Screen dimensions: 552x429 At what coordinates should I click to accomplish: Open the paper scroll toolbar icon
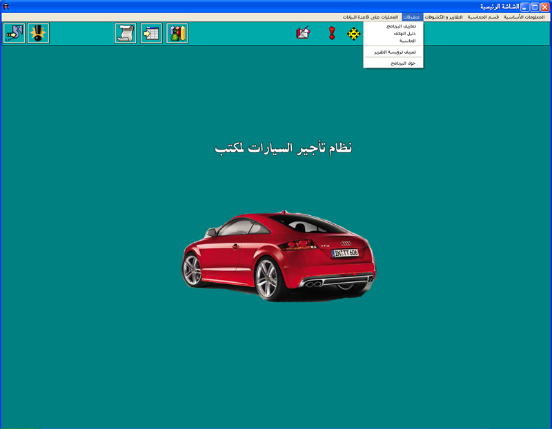point(126,33)
